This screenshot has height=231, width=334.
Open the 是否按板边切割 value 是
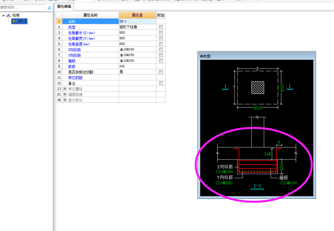pyautogui.click(x=137, y=72)
